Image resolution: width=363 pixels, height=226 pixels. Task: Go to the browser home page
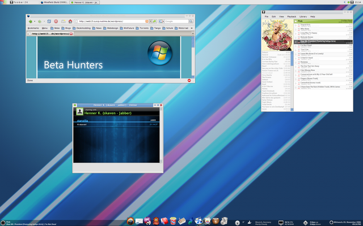click(70, 21)
